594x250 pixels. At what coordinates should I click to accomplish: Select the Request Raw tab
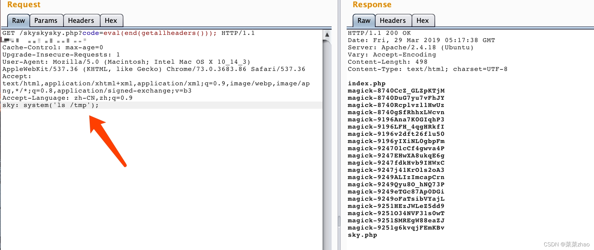tap(18, 20)
